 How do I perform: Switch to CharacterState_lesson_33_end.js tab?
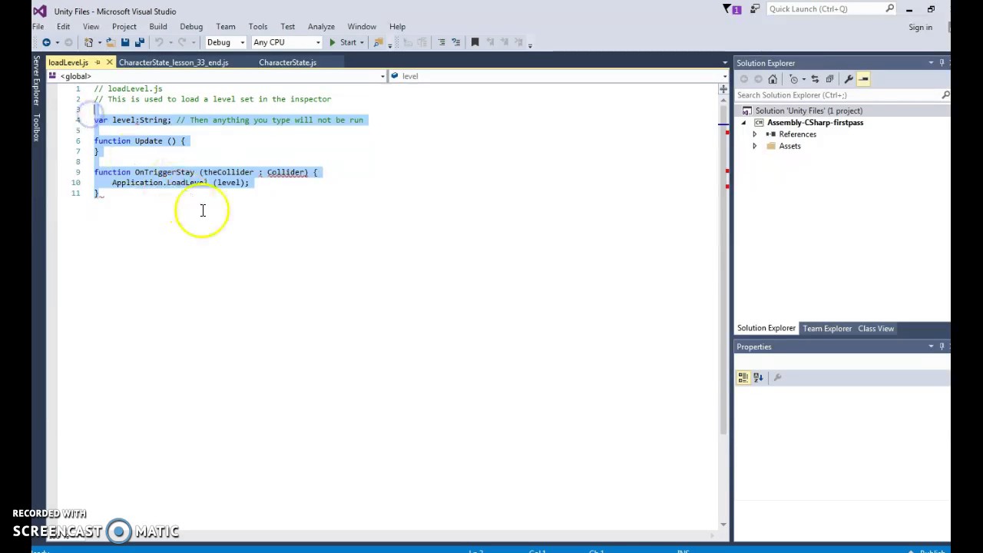pyautogui.click(x=174, y=62)
